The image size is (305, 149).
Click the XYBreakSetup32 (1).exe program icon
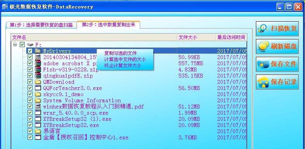[38, 119]
